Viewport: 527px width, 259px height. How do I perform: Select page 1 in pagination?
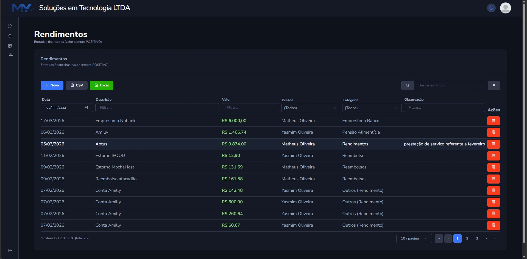458,238
